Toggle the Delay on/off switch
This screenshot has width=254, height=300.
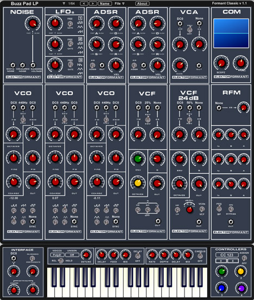point(137,256)
